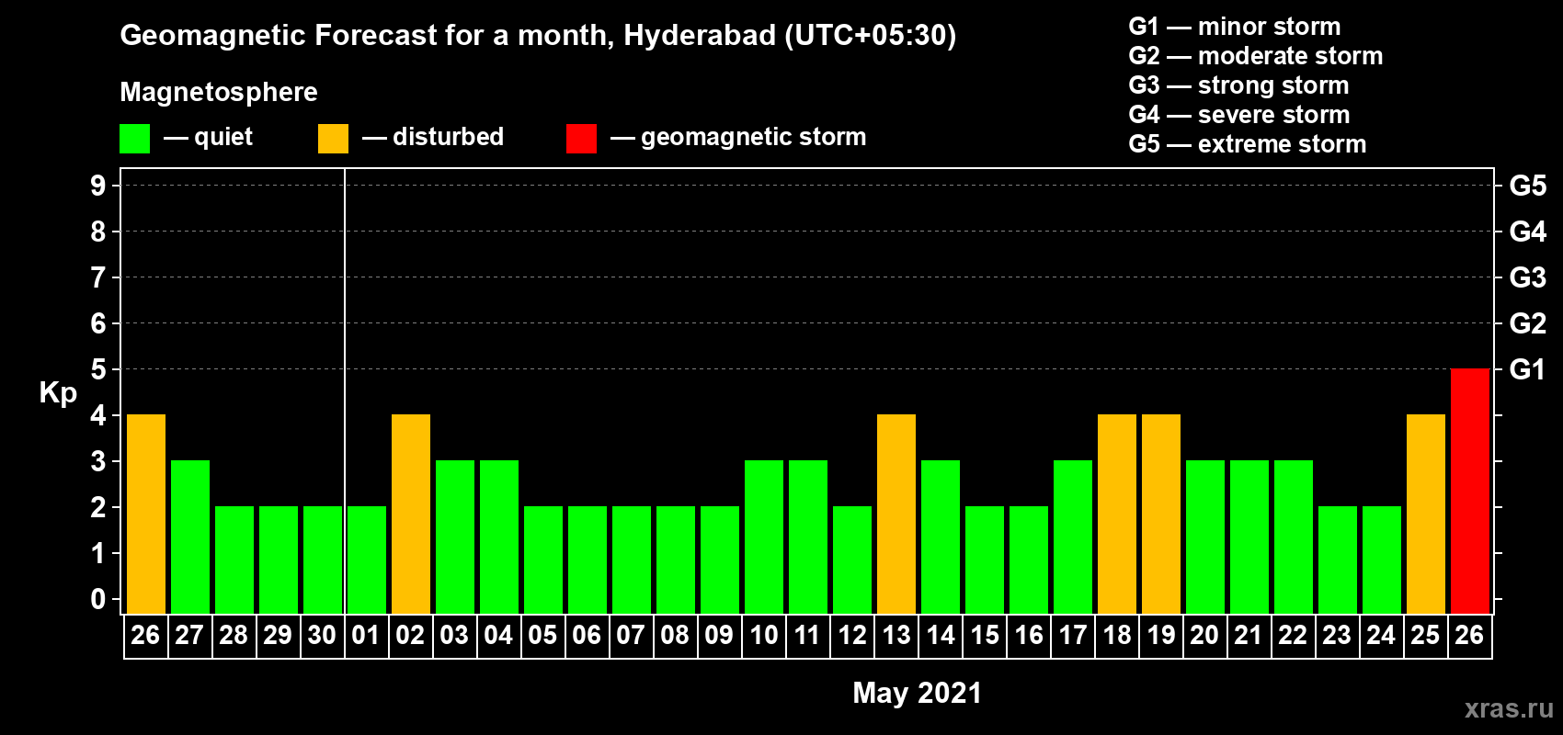This screenshot has width=1563, height=735.
Task: Click date label 19 on the x-axis
Action: 1161,636
